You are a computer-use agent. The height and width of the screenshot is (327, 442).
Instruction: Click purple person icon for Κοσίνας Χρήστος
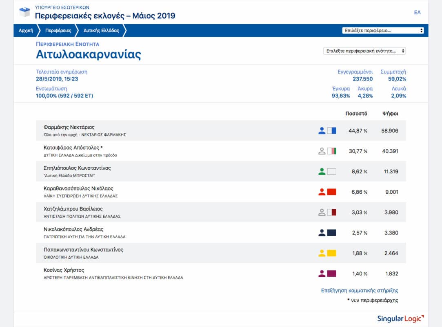(x=322, y=274)
